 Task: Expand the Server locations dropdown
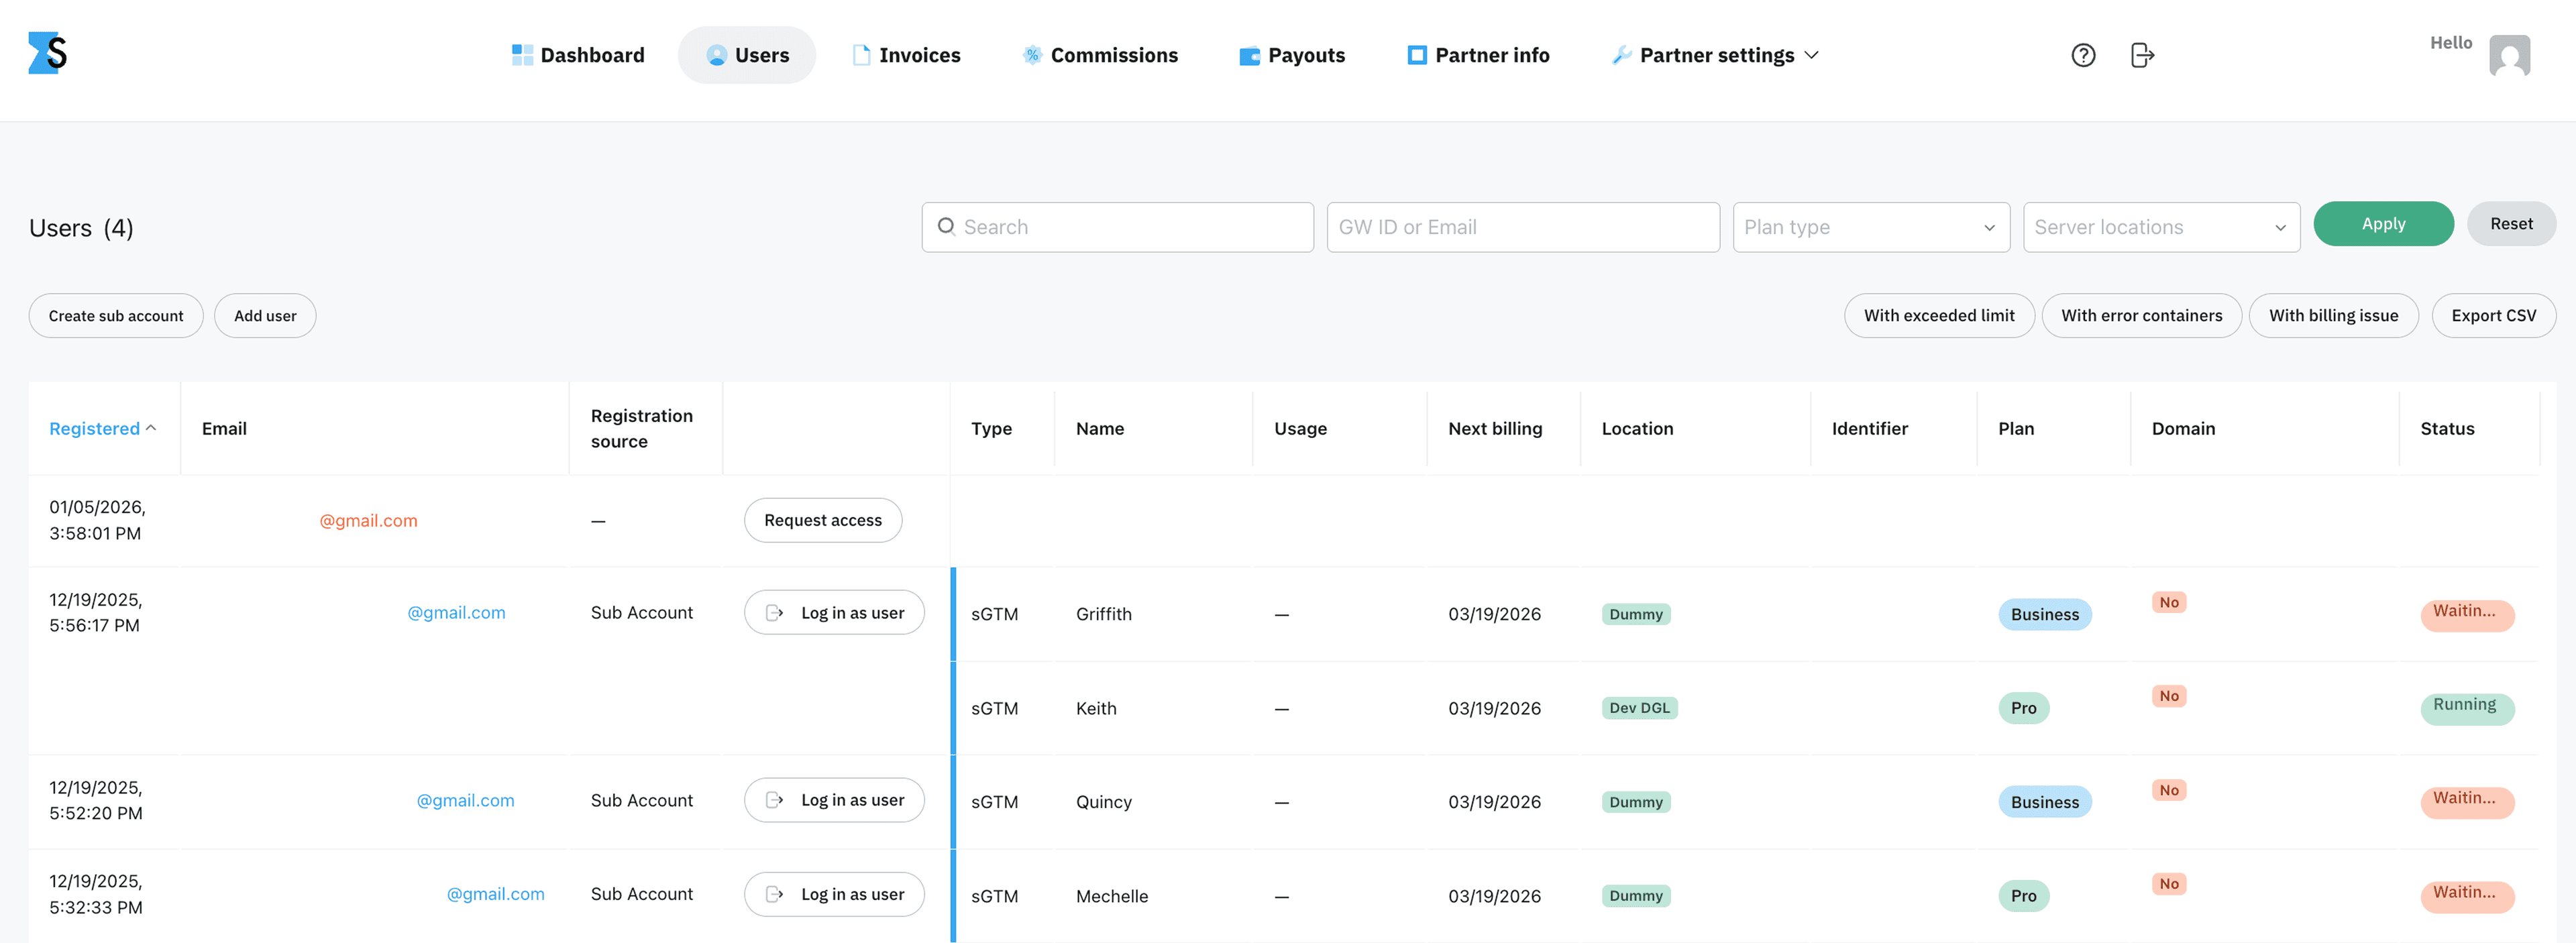2160,227
